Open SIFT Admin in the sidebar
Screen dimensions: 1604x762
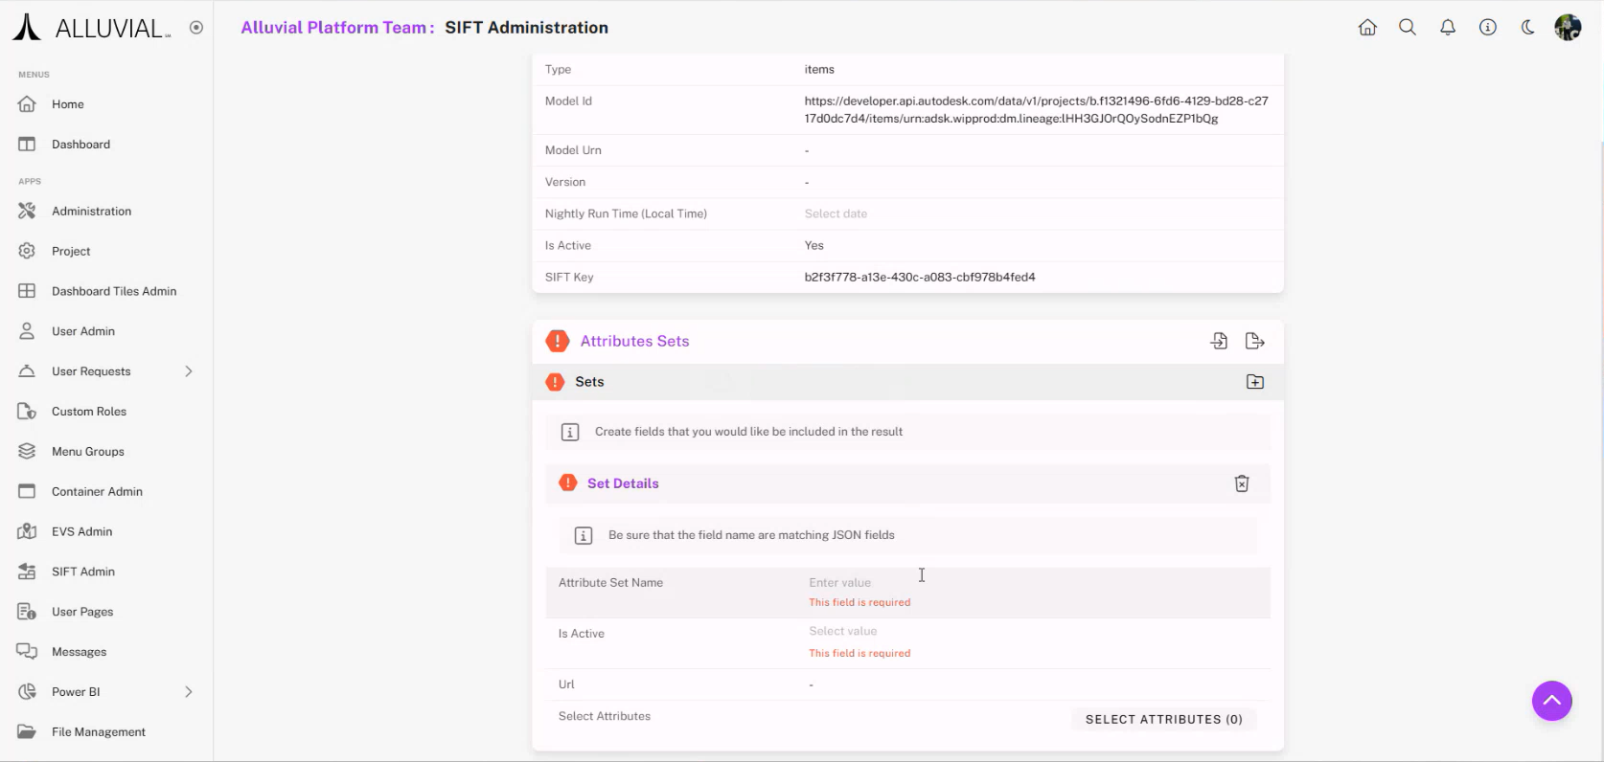[x=83, y=571]
